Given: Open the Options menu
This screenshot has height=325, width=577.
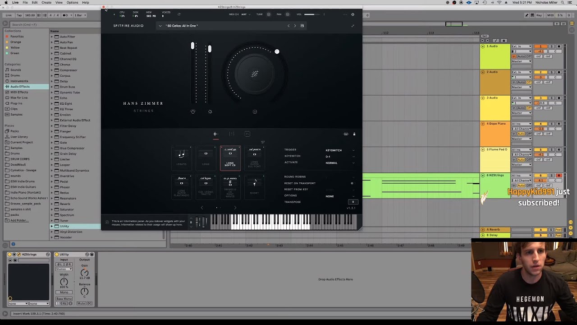Looking at the screenshot, I should tap(72, 3).
